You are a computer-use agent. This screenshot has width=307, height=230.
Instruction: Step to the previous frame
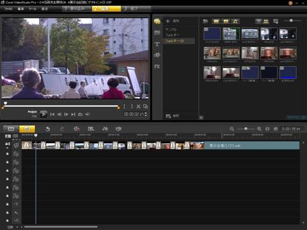(x=59, y=114)
